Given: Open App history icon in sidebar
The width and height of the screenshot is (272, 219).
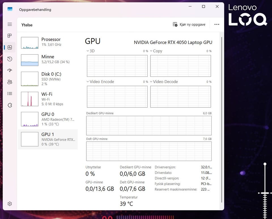Looking at the screenshot, I should pyautogui.click(x=10, y=59).
